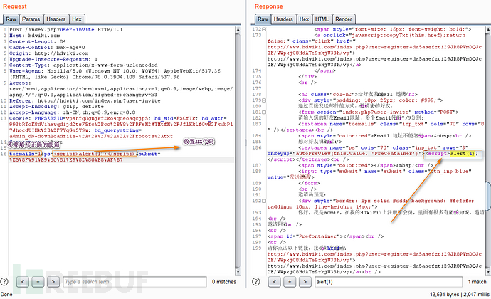Click the '12,531 bytes | 2,047 millis' status
The height and width of the screenshot is (299, 491).
pyautogui.click(x=460, y=294)
